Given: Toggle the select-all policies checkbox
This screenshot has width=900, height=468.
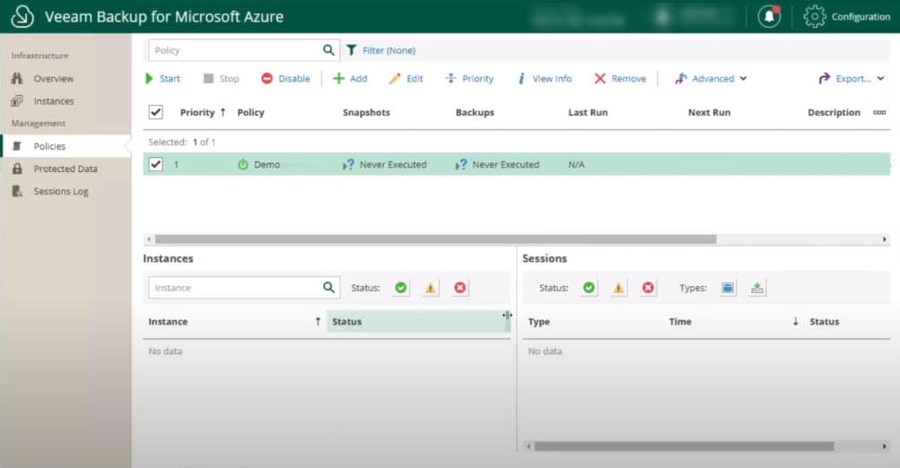Looking at the screenshot, I should point(155,112).
